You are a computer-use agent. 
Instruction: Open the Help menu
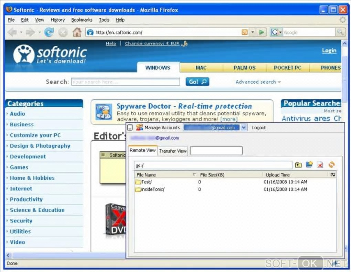tap(120, 20)
